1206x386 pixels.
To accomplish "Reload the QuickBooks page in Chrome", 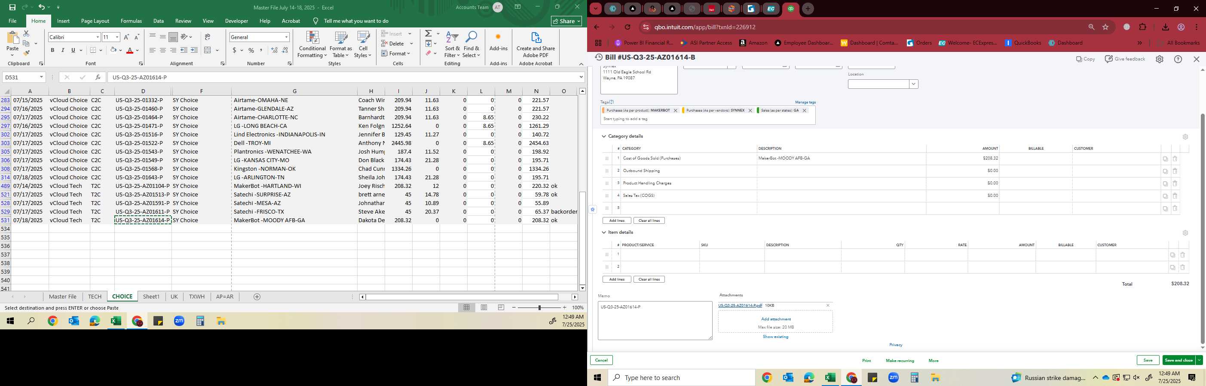I will click(627, 27).
